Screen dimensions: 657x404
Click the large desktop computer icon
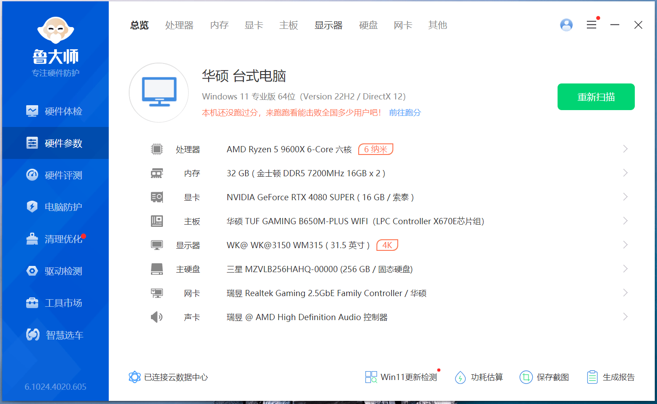point(159,92)
